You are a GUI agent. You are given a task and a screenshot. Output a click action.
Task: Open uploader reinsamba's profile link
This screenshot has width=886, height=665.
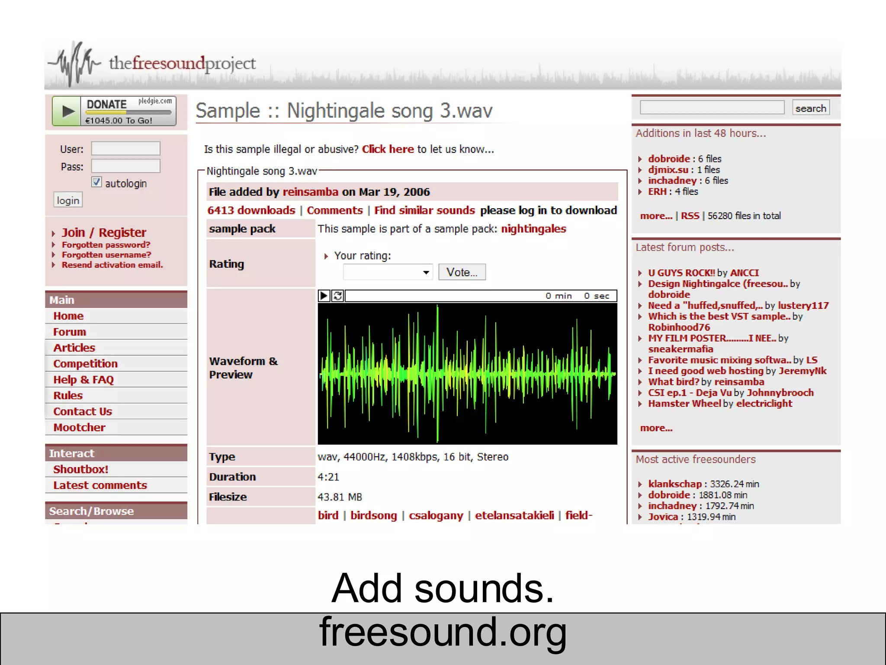(x=310, y=192)
